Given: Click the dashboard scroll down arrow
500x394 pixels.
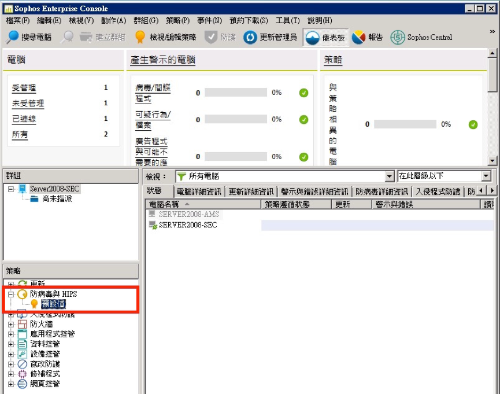Looking at the screenshot, I should tap(492, 161).
